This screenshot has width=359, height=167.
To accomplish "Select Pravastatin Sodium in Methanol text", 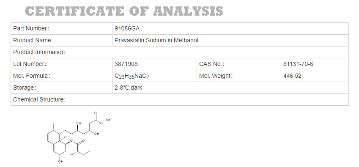I will point(156,41).
